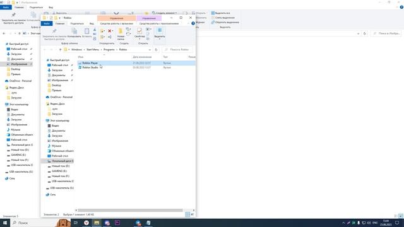
Task: Click the Rename icon beside Delete in Roblox ribbon
Action: (x=109, y=37)
